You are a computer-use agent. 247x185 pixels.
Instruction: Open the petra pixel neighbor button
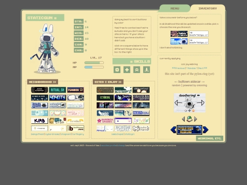75,113
